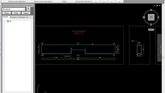Open the partially visible AS tab
The width and height of the screenshot is (165, 93).
coord(27,17)
